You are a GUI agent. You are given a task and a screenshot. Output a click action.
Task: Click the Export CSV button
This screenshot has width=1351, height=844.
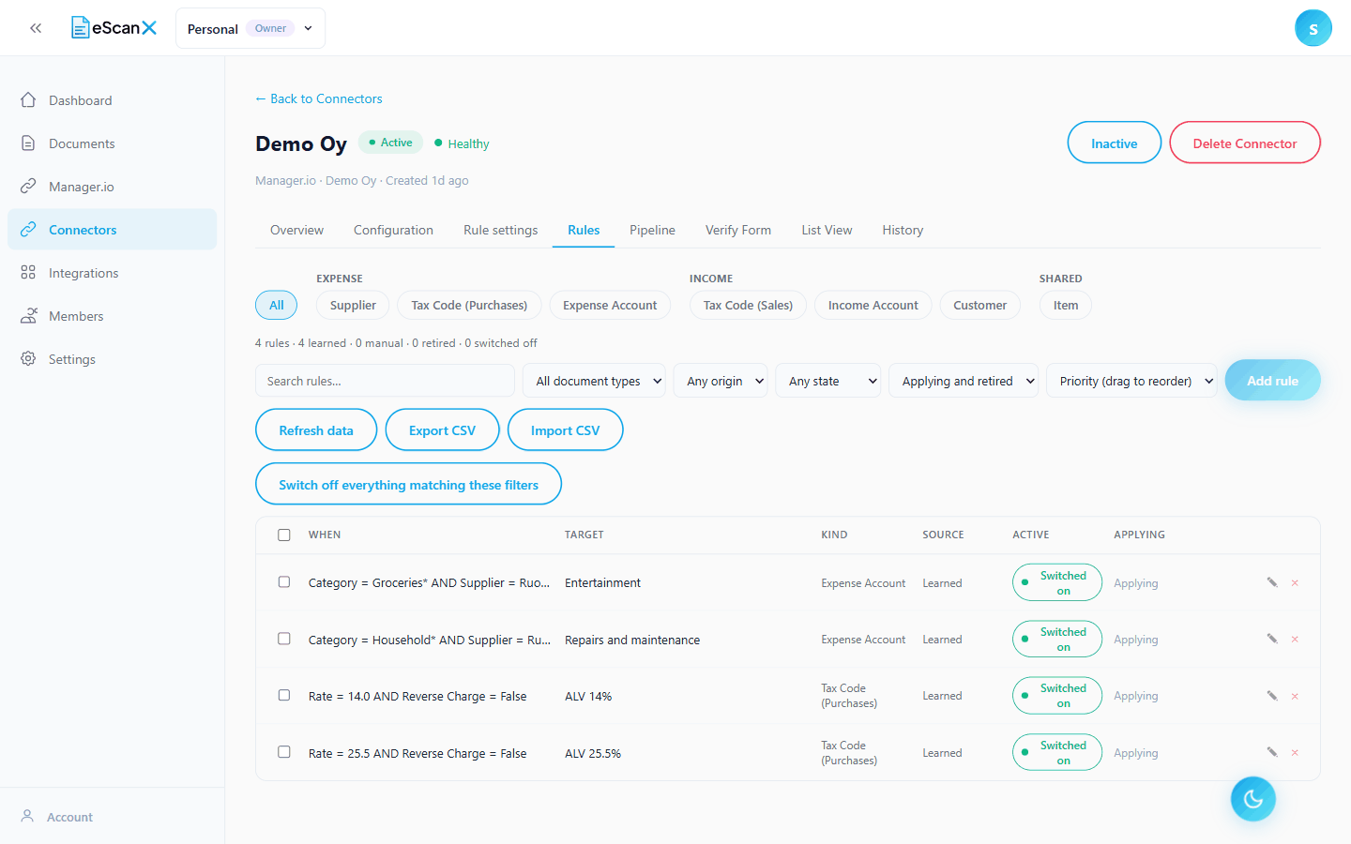442,430
